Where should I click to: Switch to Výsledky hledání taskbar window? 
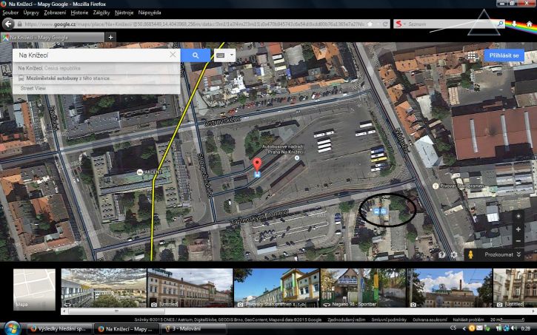(59, 329)
